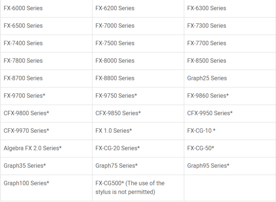Click the CFX-9970 Series* text

(x=26, y=131)
